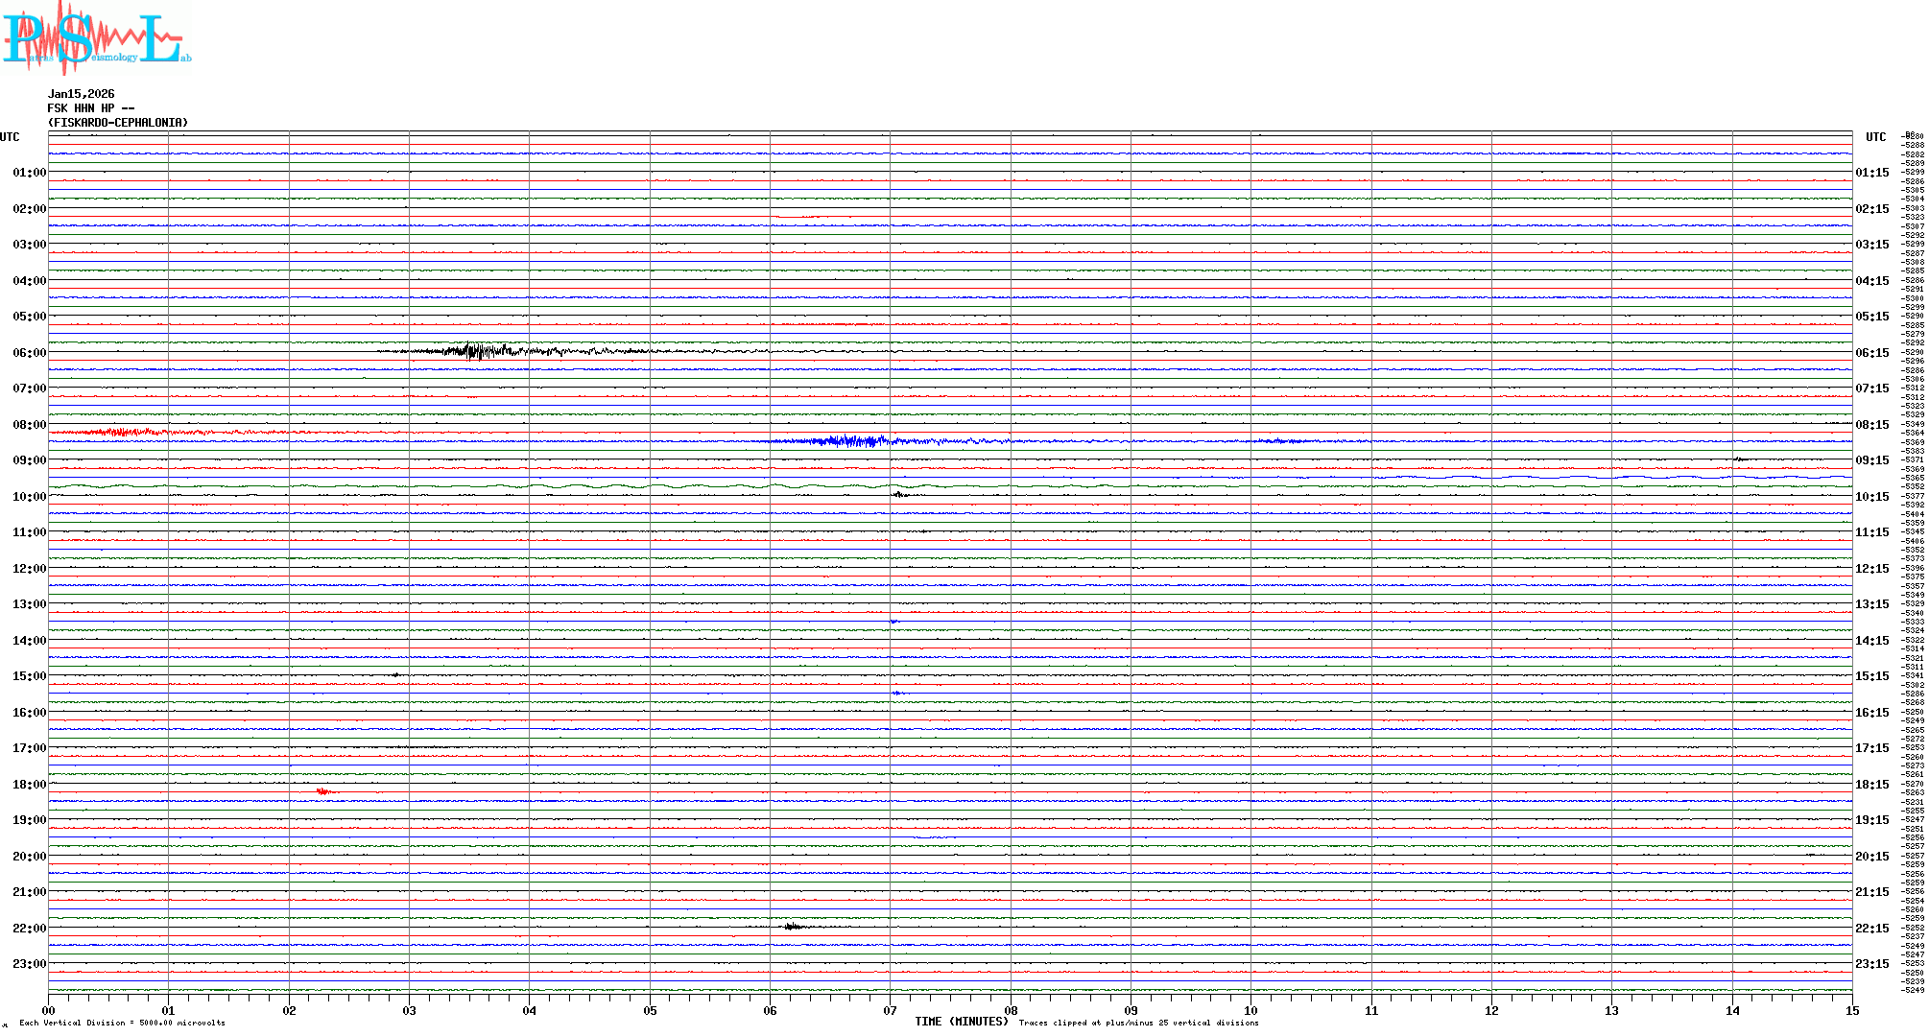Click the traces clipped footnote text

coord(1138,1024)
